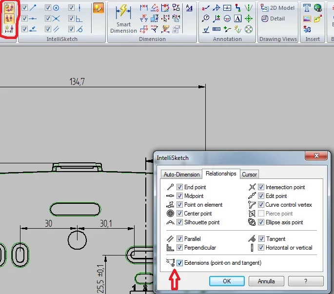Toggle Silhouette point checkbox
Screen dimensions: 334x294
(179, 222)
